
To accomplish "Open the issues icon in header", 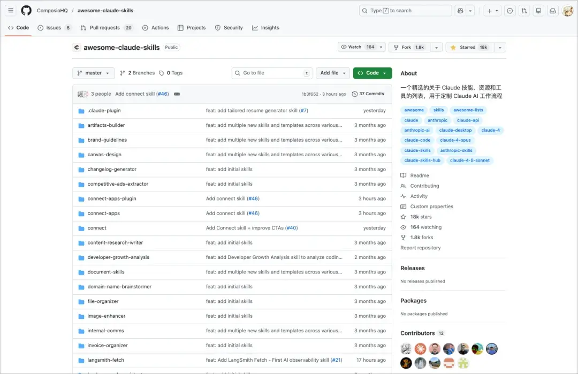I will point(509,11).
